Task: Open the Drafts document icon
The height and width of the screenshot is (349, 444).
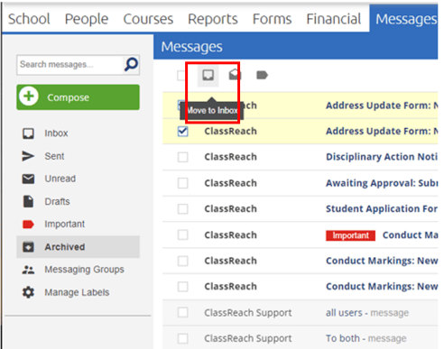Action: click(x=28, y=201)
